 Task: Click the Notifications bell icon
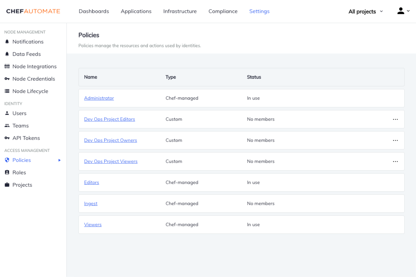[7, 42]
